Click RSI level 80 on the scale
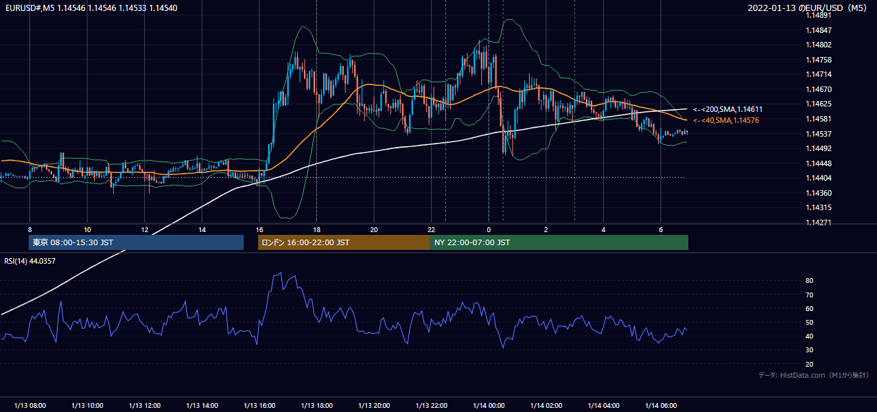The height and width of the screenshot is (412, 877). [809, 281]
